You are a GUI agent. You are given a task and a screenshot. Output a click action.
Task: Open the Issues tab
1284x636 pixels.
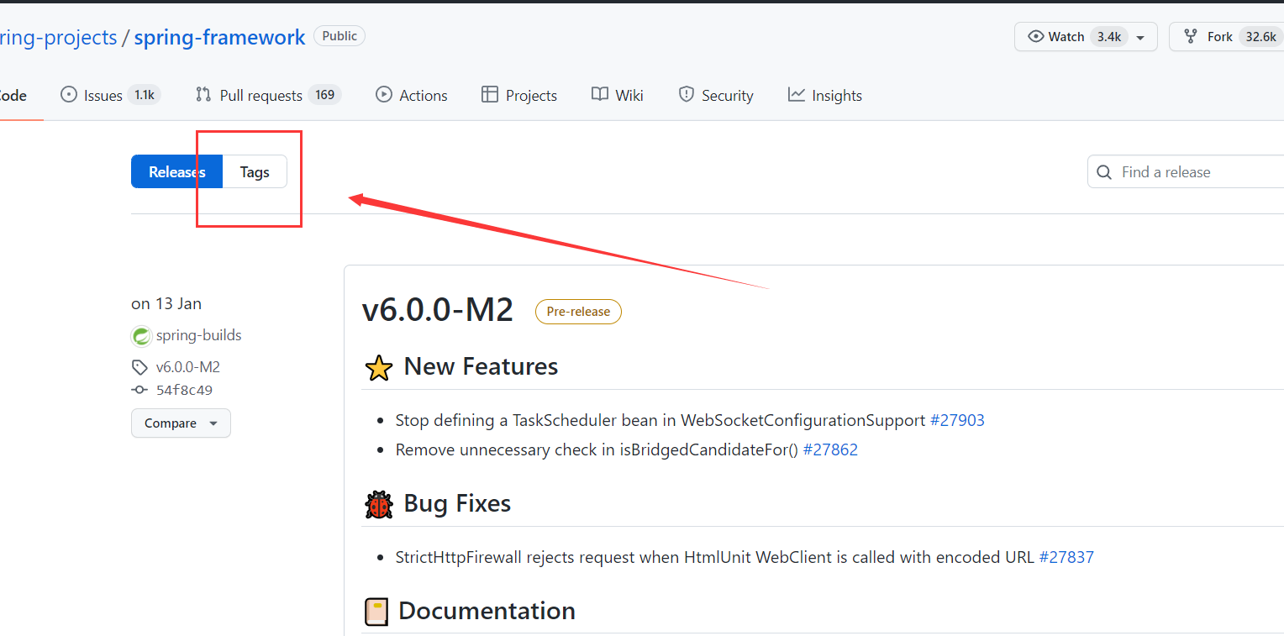tap(110, 95)
